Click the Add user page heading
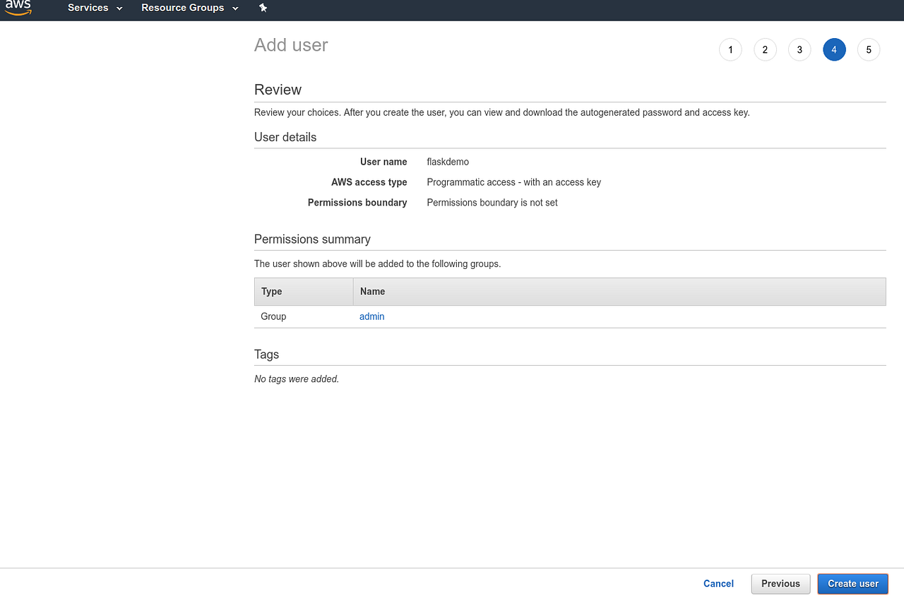 pos(291,44)
